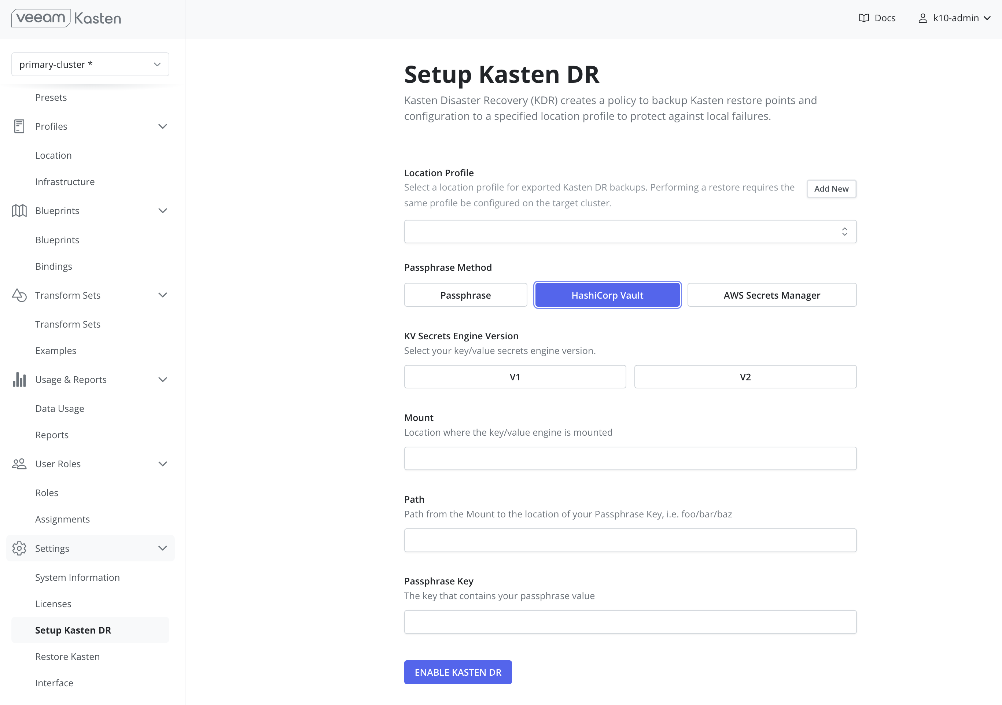Click the Enable Kasten DR button
The width and height of the screenshot is (1002, 705).
458,672
